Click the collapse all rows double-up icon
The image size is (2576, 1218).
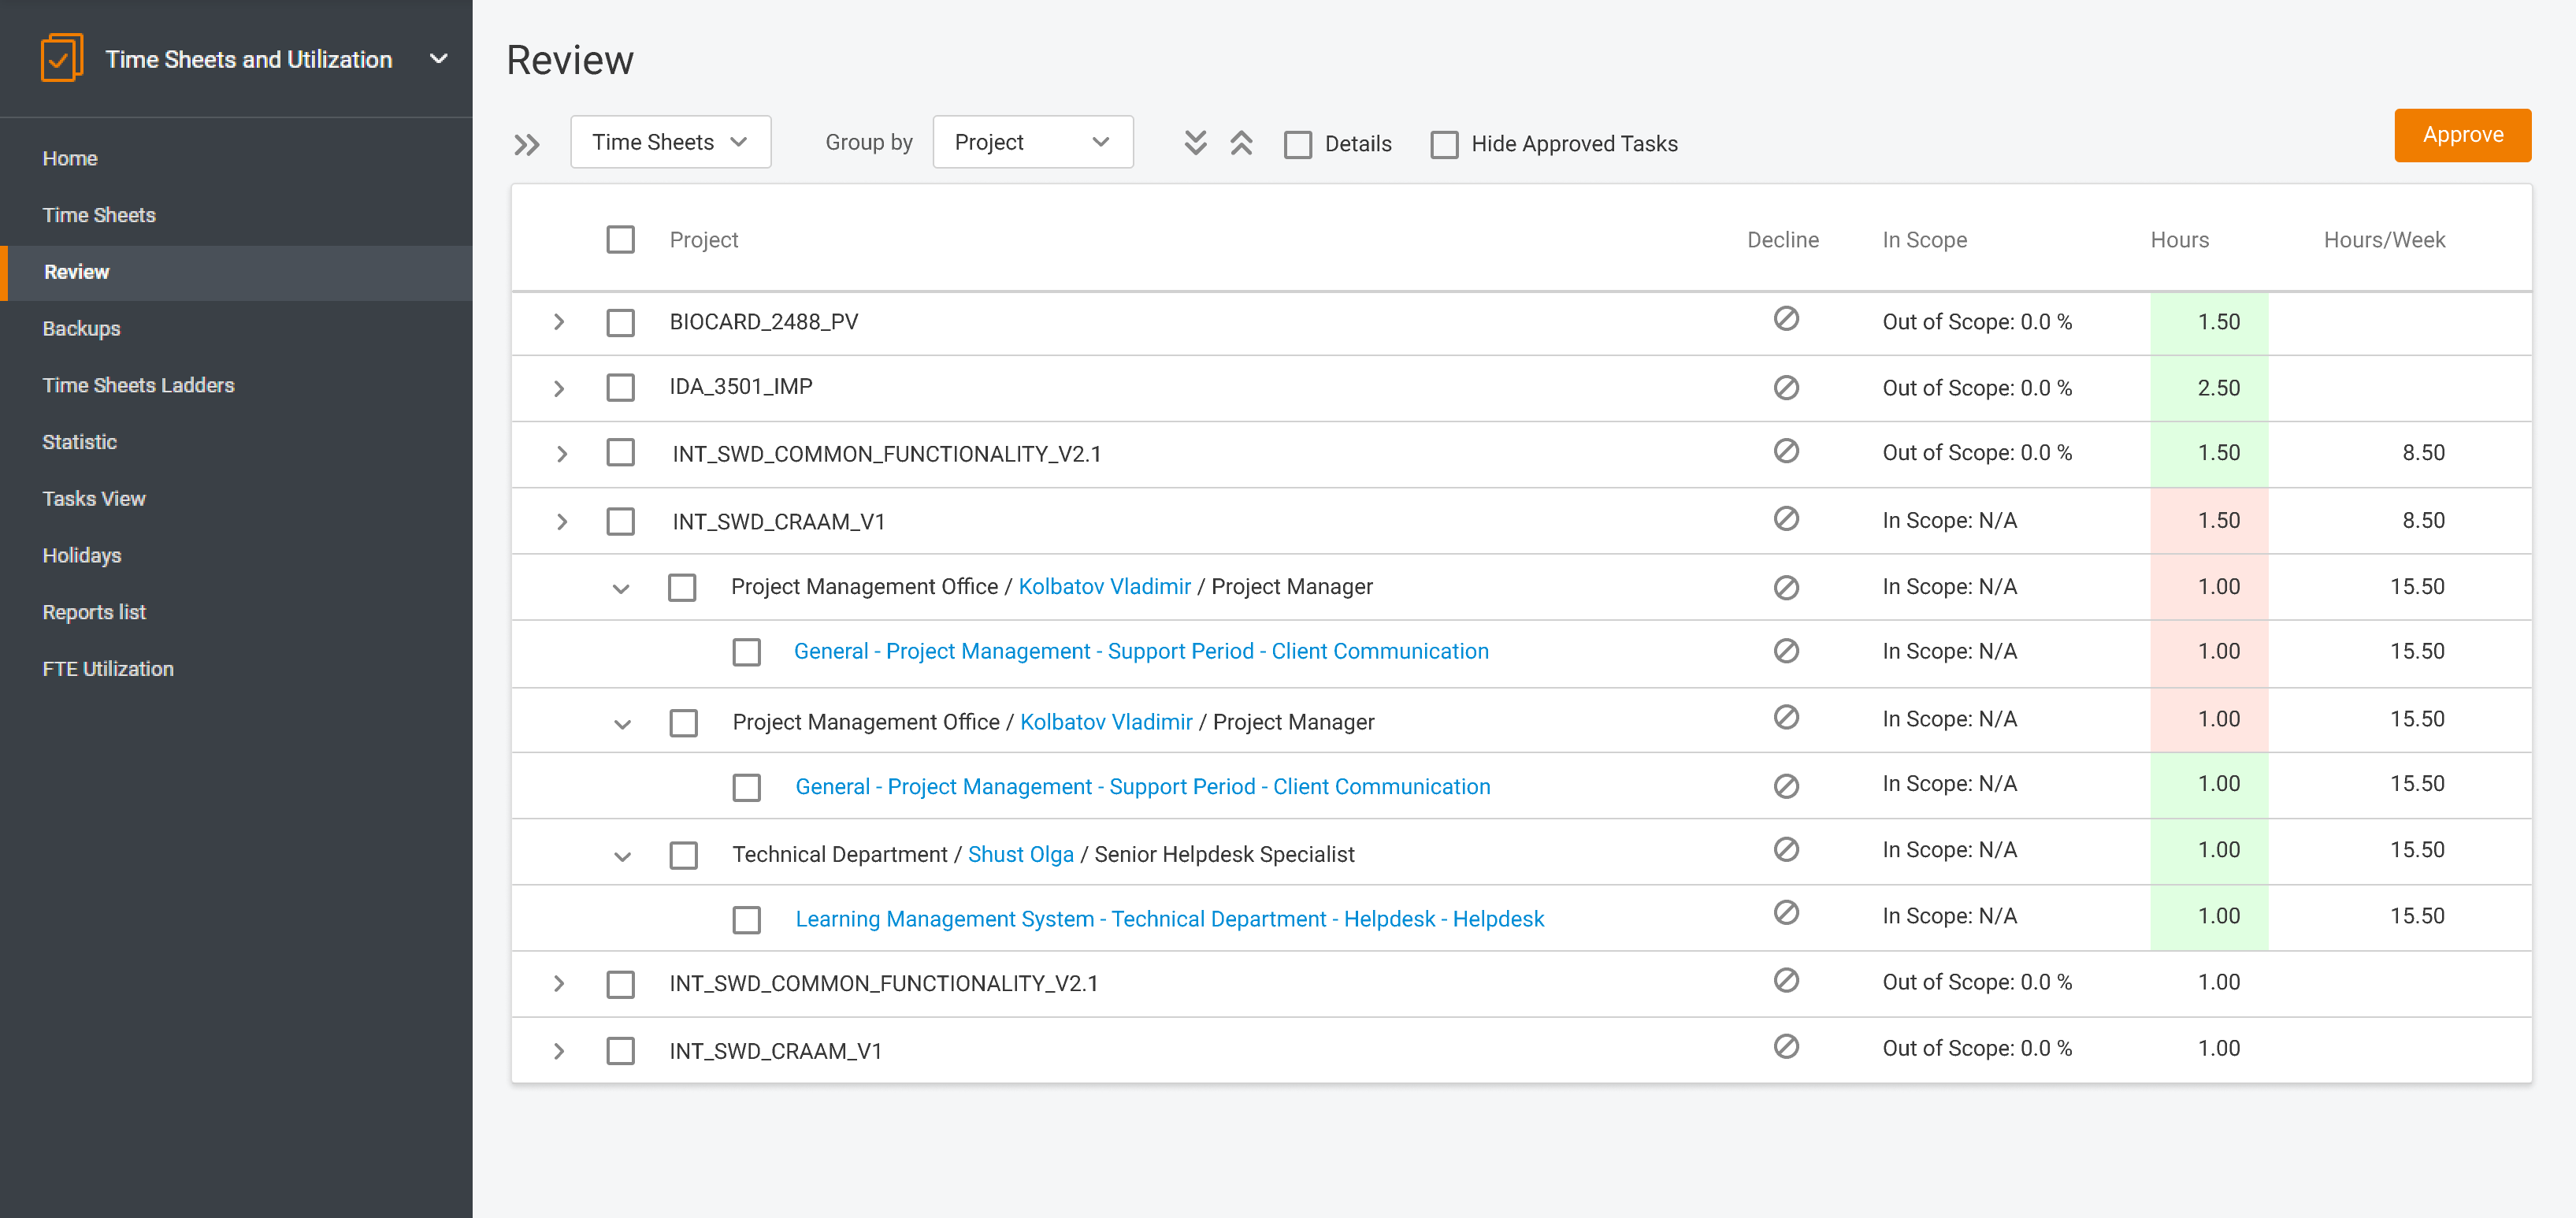[1240, 143]
